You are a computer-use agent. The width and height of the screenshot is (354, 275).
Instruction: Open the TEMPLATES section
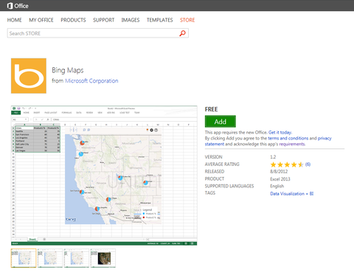tap(160, 20)
